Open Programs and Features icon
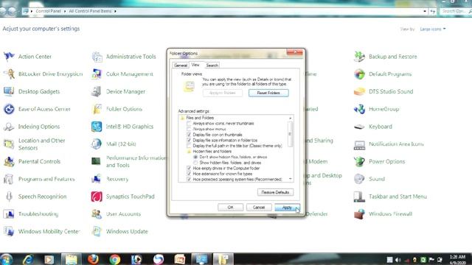The image size is (472, 265). coord(9,179)
